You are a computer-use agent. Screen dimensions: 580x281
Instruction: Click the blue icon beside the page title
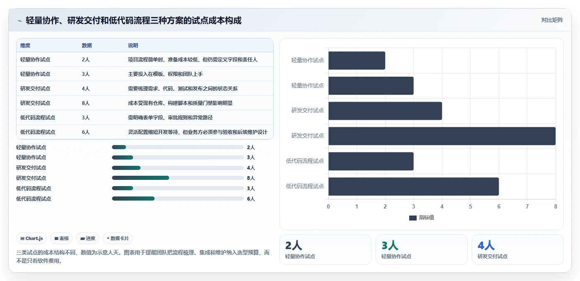click(x=20, y=21)
